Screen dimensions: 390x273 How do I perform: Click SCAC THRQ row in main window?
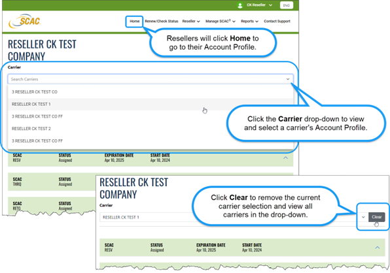[x=52, y=182]
